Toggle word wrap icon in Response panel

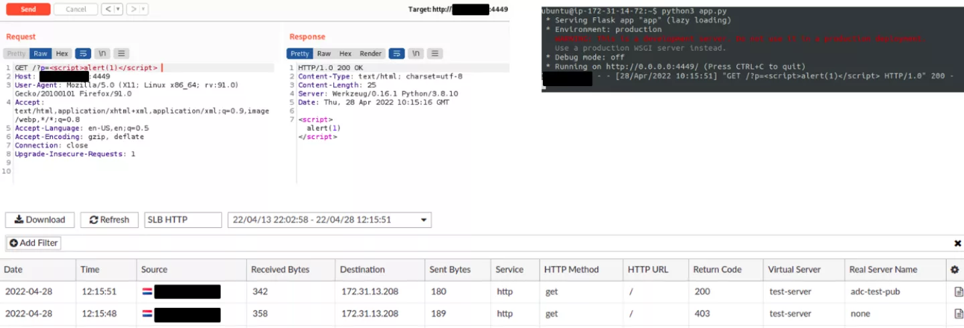coord(396,53)
